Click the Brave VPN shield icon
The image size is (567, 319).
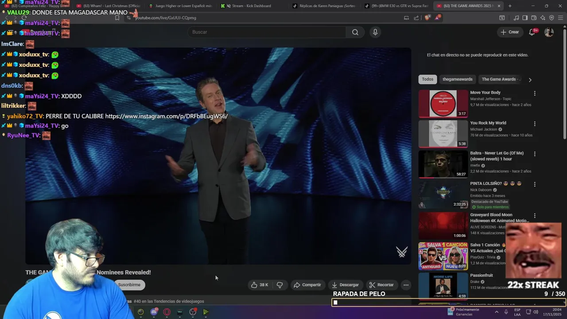coord(551,18)
